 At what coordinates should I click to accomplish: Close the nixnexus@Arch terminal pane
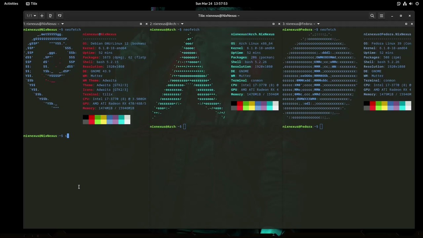pos(279,24)
